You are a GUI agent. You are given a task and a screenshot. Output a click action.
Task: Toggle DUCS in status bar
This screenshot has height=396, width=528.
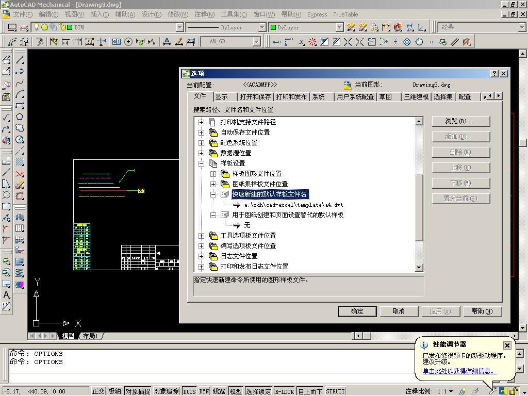pyautogui.click(x=189, y=391)
